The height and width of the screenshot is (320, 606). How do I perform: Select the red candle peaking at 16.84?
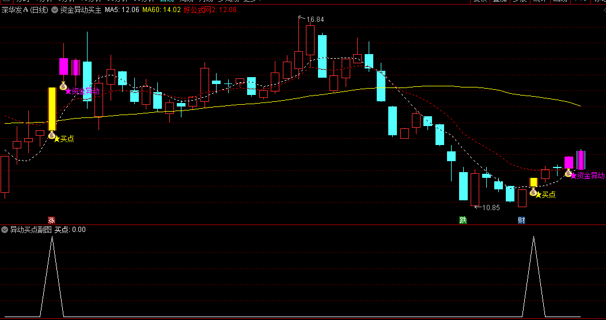tap(298, 59)
